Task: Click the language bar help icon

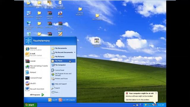Action: 137,105
